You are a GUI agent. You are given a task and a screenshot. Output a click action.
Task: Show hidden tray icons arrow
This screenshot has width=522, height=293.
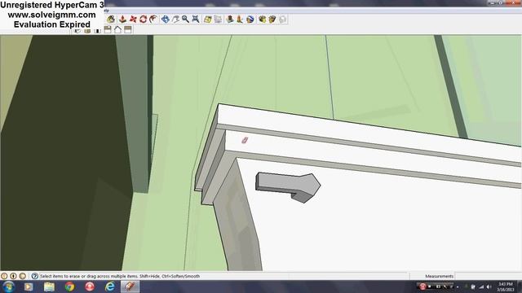click(458, 286)
